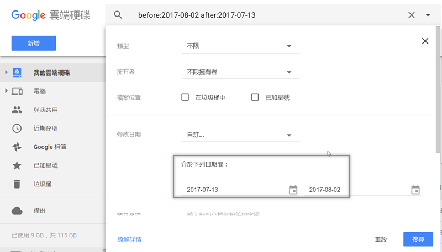
Task: Click the backups cloud icon
Action: coord(17,211)
